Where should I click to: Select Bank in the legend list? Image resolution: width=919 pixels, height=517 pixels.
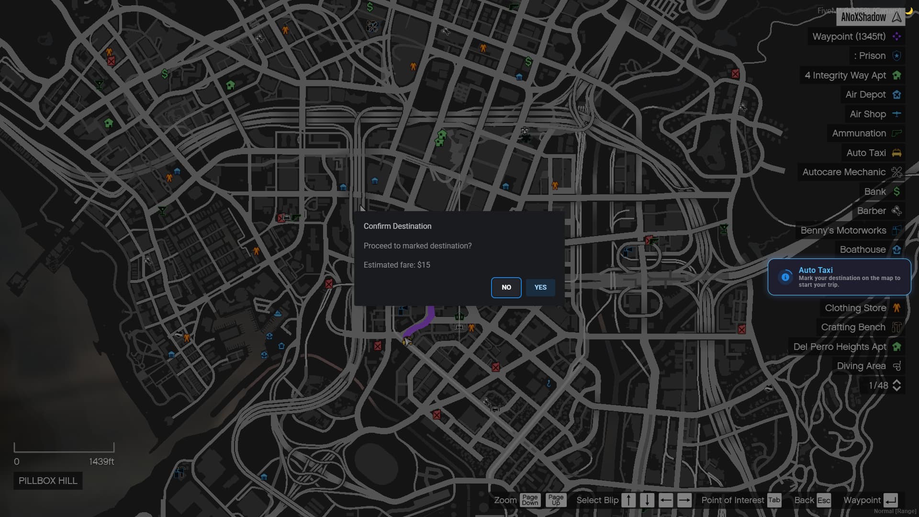click(x=882, y=191)
